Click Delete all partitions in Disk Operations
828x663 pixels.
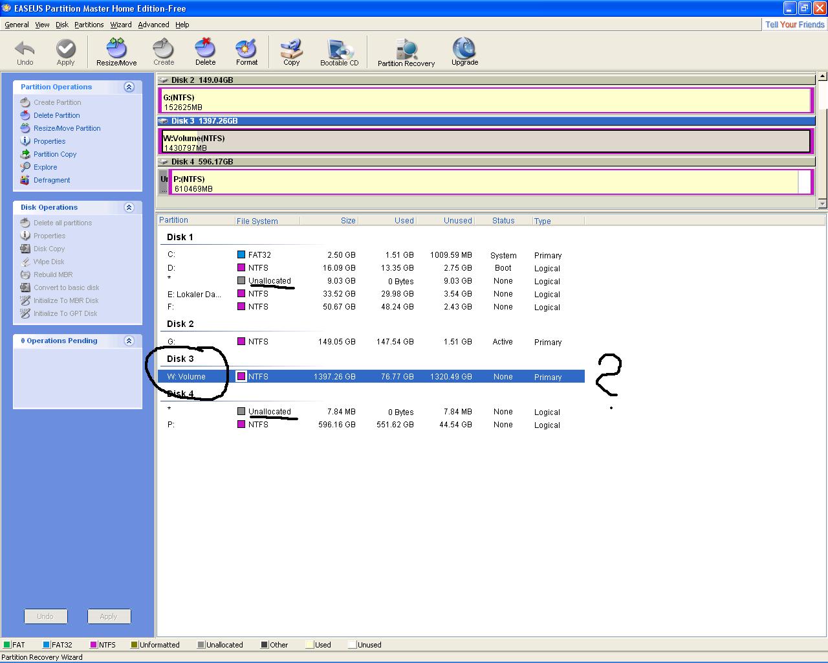[x=56, y=223]
